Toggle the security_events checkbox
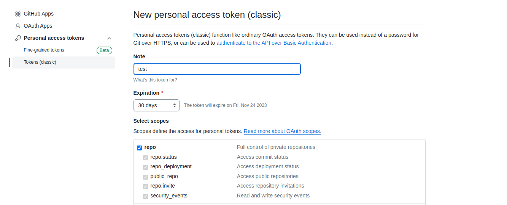Screen dimensions: 507x205 coord(145,196)
